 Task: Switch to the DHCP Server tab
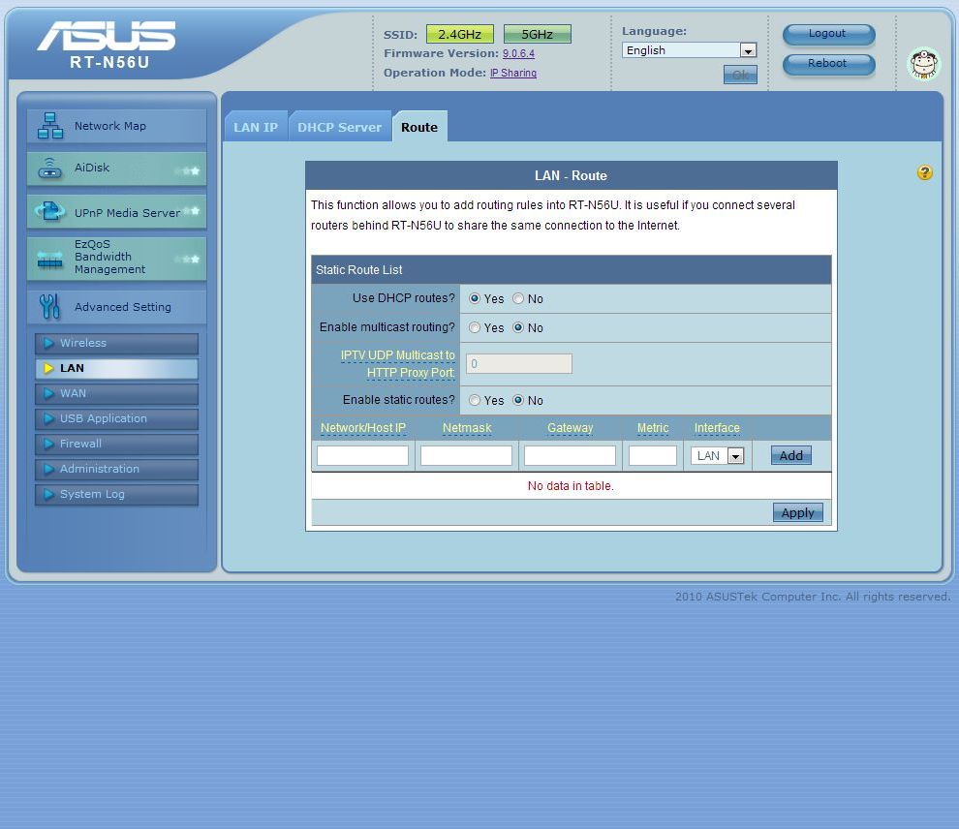pyautogui.click(x=339, y=127)
